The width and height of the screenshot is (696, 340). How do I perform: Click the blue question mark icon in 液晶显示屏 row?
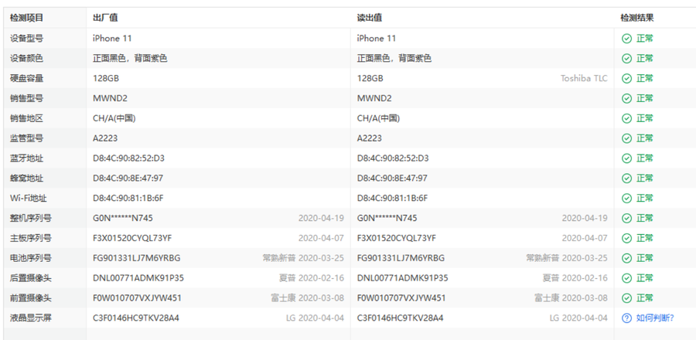[626, 318]
